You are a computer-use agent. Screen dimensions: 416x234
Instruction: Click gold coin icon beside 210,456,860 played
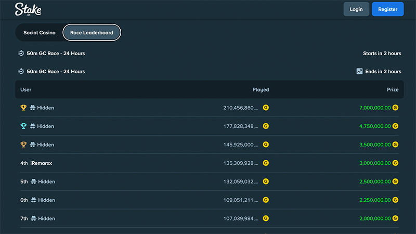click(x=266, y=108)
